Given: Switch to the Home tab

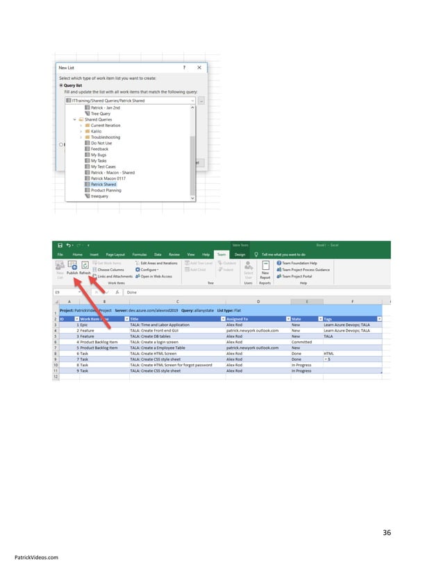Looking at the screenshot, I should pos(77,255).
